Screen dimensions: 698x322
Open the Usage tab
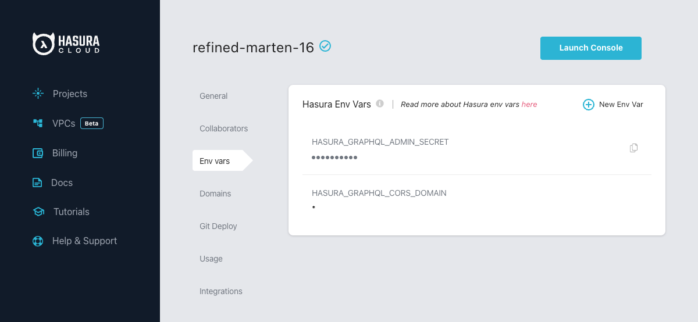tap(211, 259)
